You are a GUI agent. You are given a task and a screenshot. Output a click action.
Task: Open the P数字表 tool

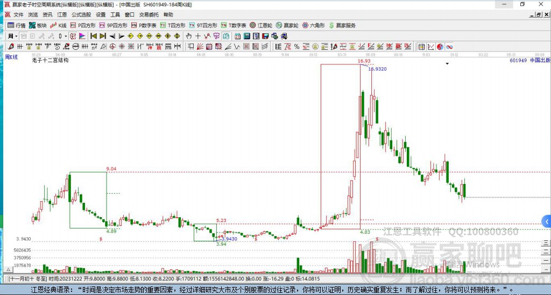point(144,25)
